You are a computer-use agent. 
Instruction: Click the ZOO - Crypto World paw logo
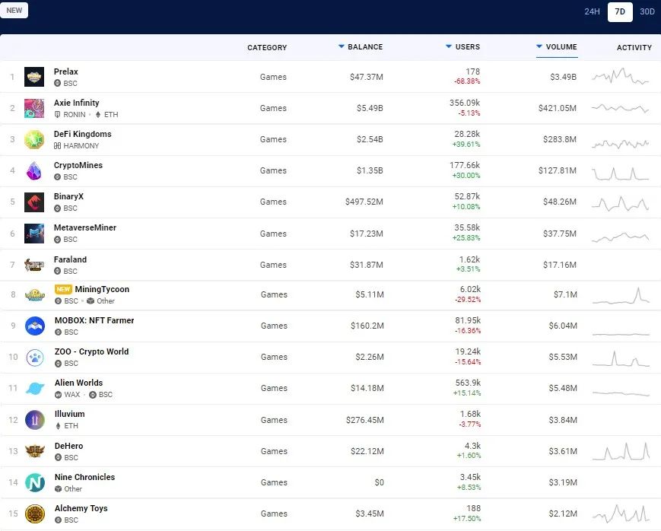[35, 358]
